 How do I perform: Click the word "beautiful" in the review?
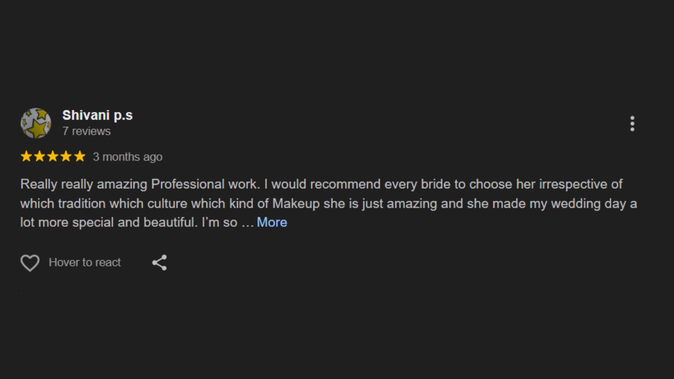pos(170,222)
